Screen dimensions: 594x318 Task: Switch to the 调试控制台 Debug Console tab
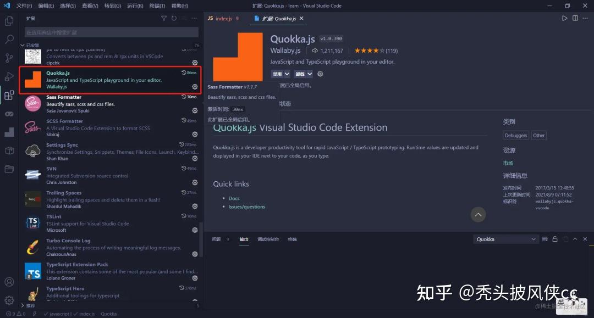tap(268, 239)
